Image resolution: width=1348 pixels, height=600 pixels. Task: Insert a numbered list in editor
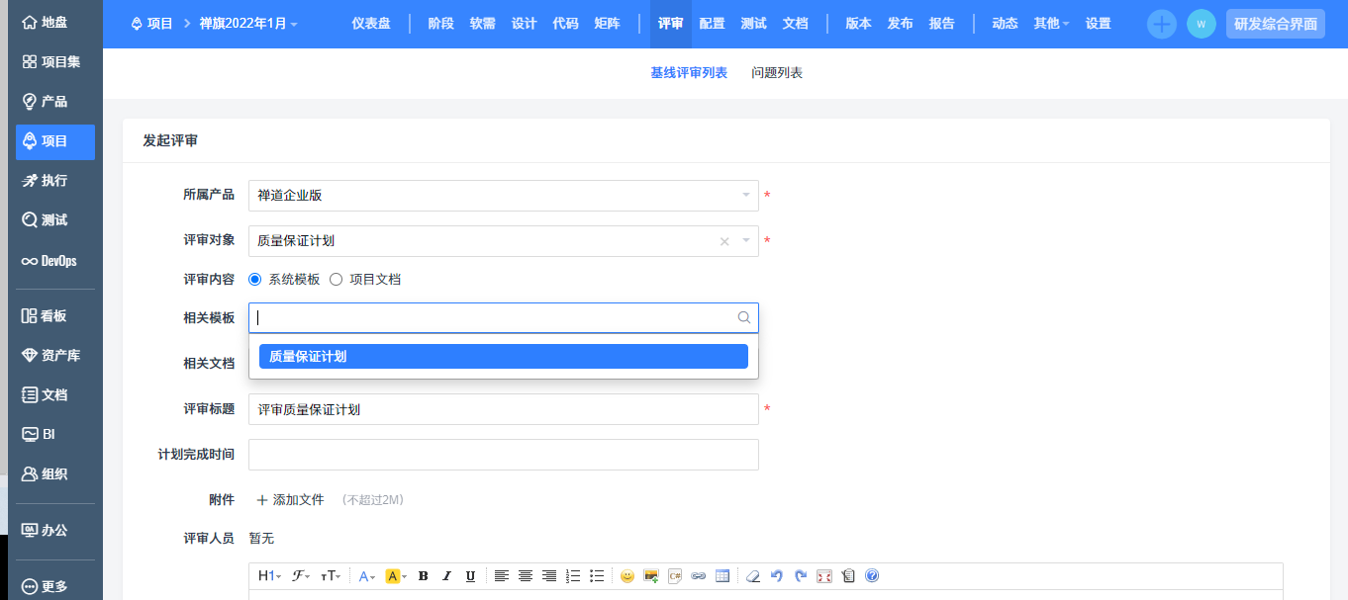(573, 576)
